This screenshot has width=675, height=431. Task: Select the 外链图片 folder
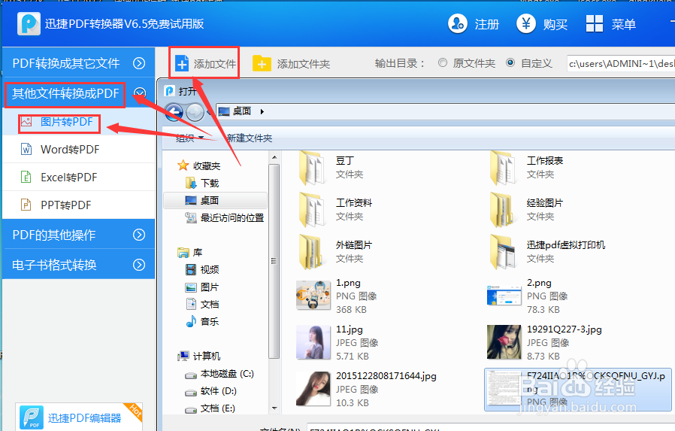click(336, 252)
